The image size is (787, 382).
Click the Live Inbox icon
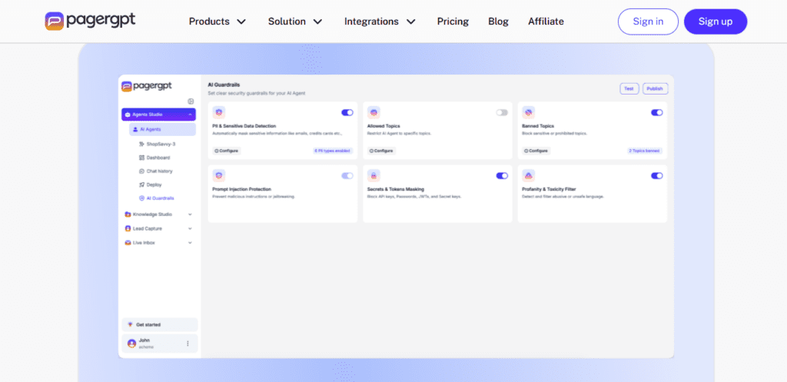[x=128, y=242]
